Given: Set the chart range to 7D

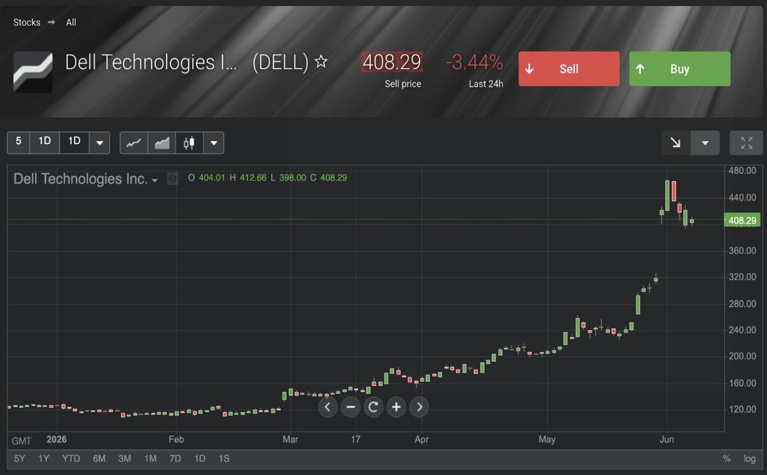Looking at the screenshot, I should pos(175,459).
